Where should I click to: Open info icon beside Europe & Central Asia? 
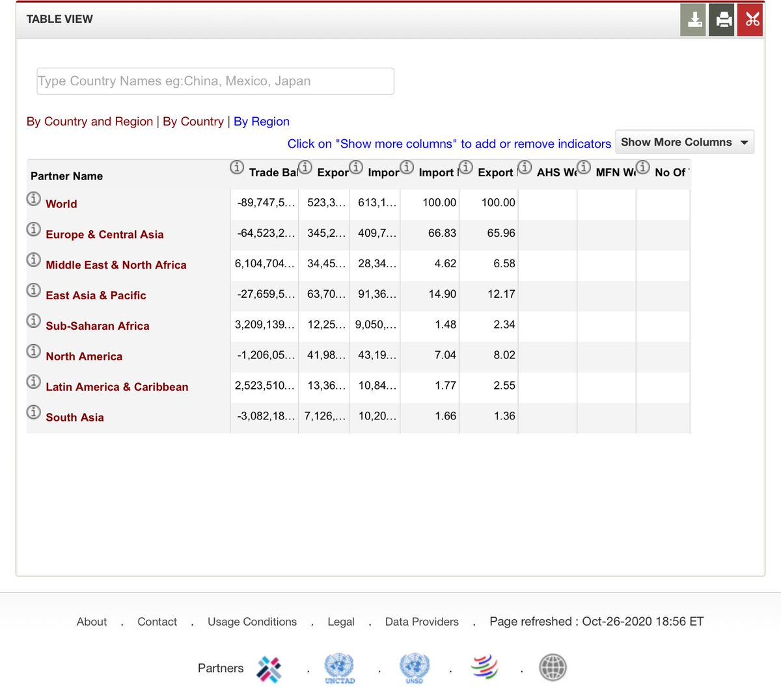[x=34, y=229]
